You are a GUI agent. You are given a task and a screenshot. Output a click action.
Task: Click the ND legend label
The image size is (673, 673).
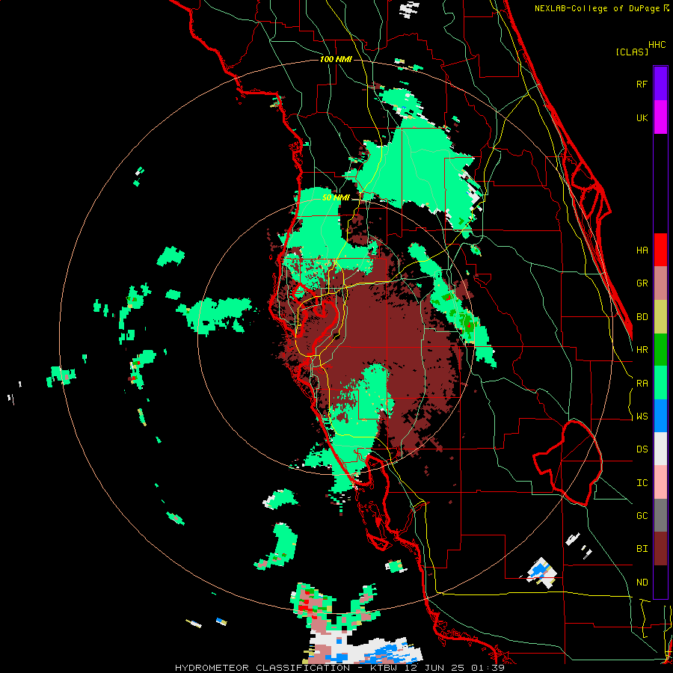tap(642, 583)
